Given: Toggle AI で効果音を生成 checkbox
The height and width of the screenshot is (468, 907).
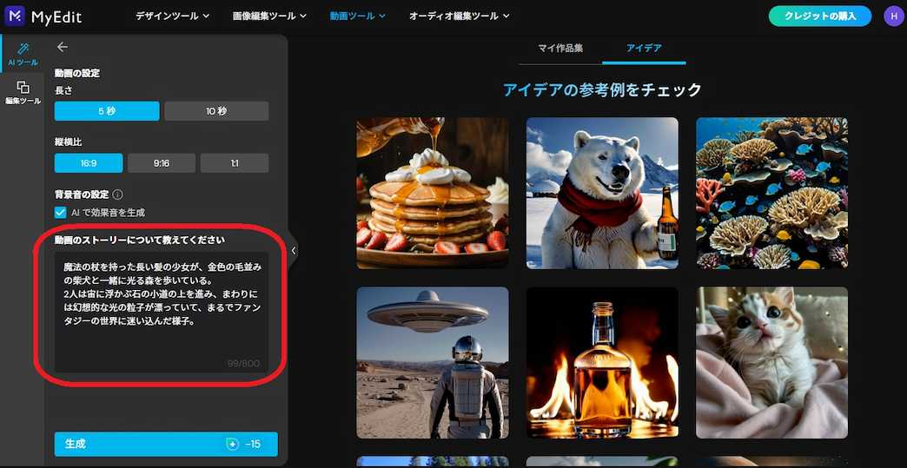Looking at the screenshot, I should (60, 213).
